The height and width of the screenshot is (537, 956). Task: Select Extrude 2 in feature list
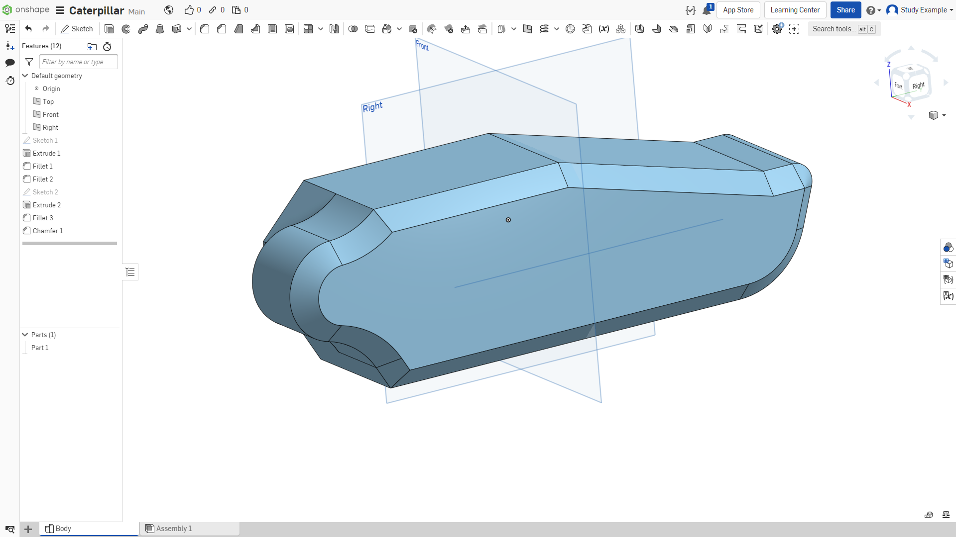click(x=46, y=205)
